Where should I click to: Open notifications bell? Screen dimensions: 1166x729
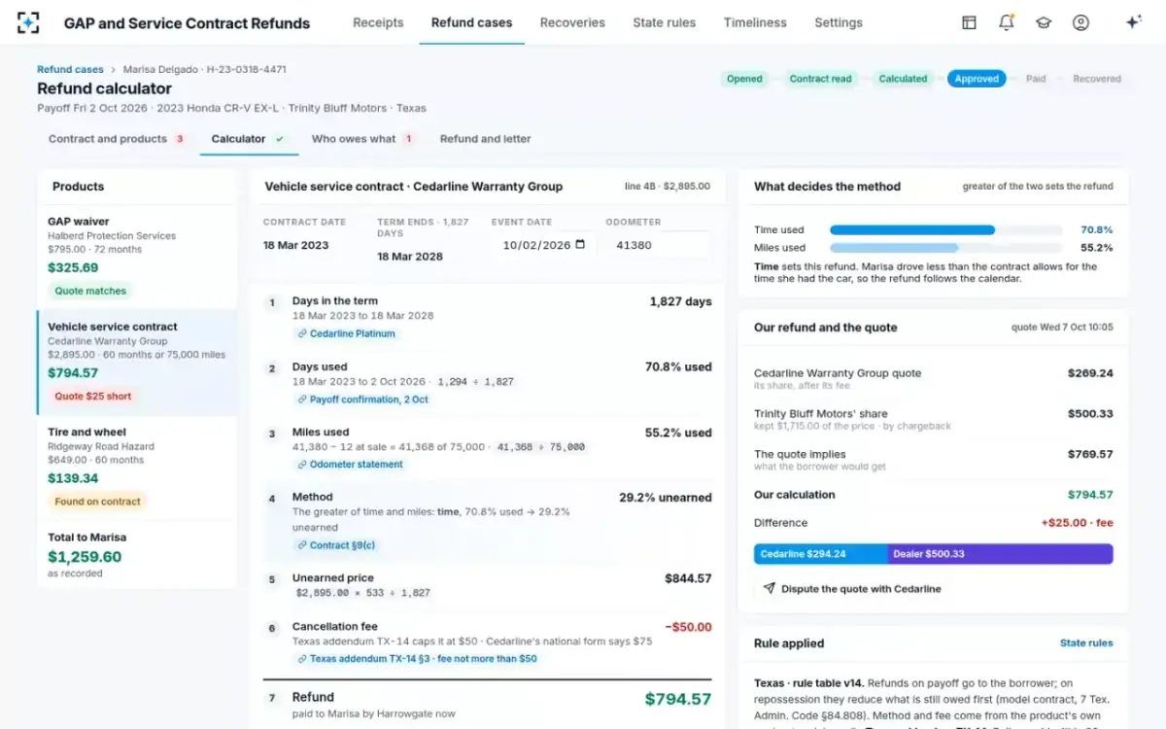click(1007, 22)
